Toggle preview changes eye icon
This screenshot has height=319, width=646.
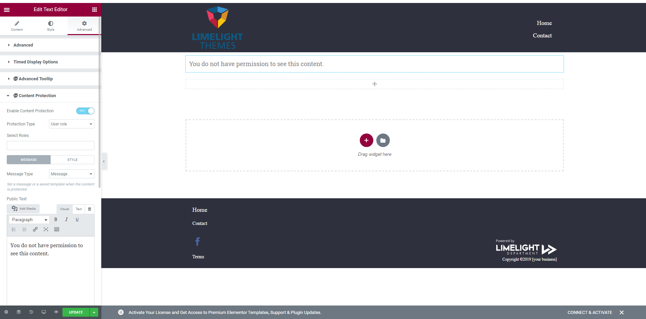tap(56, 312)
